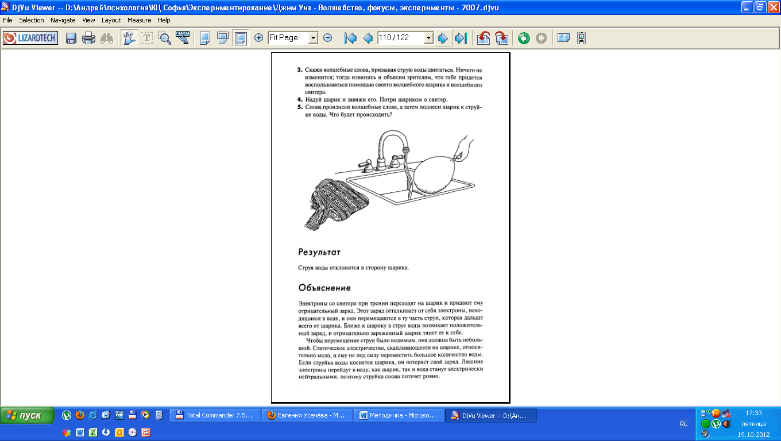Screen dimensions: 781x441
Task: Toggle the highlighted third page layout icon
Action: pyautogui.click(x=241, y=38)
